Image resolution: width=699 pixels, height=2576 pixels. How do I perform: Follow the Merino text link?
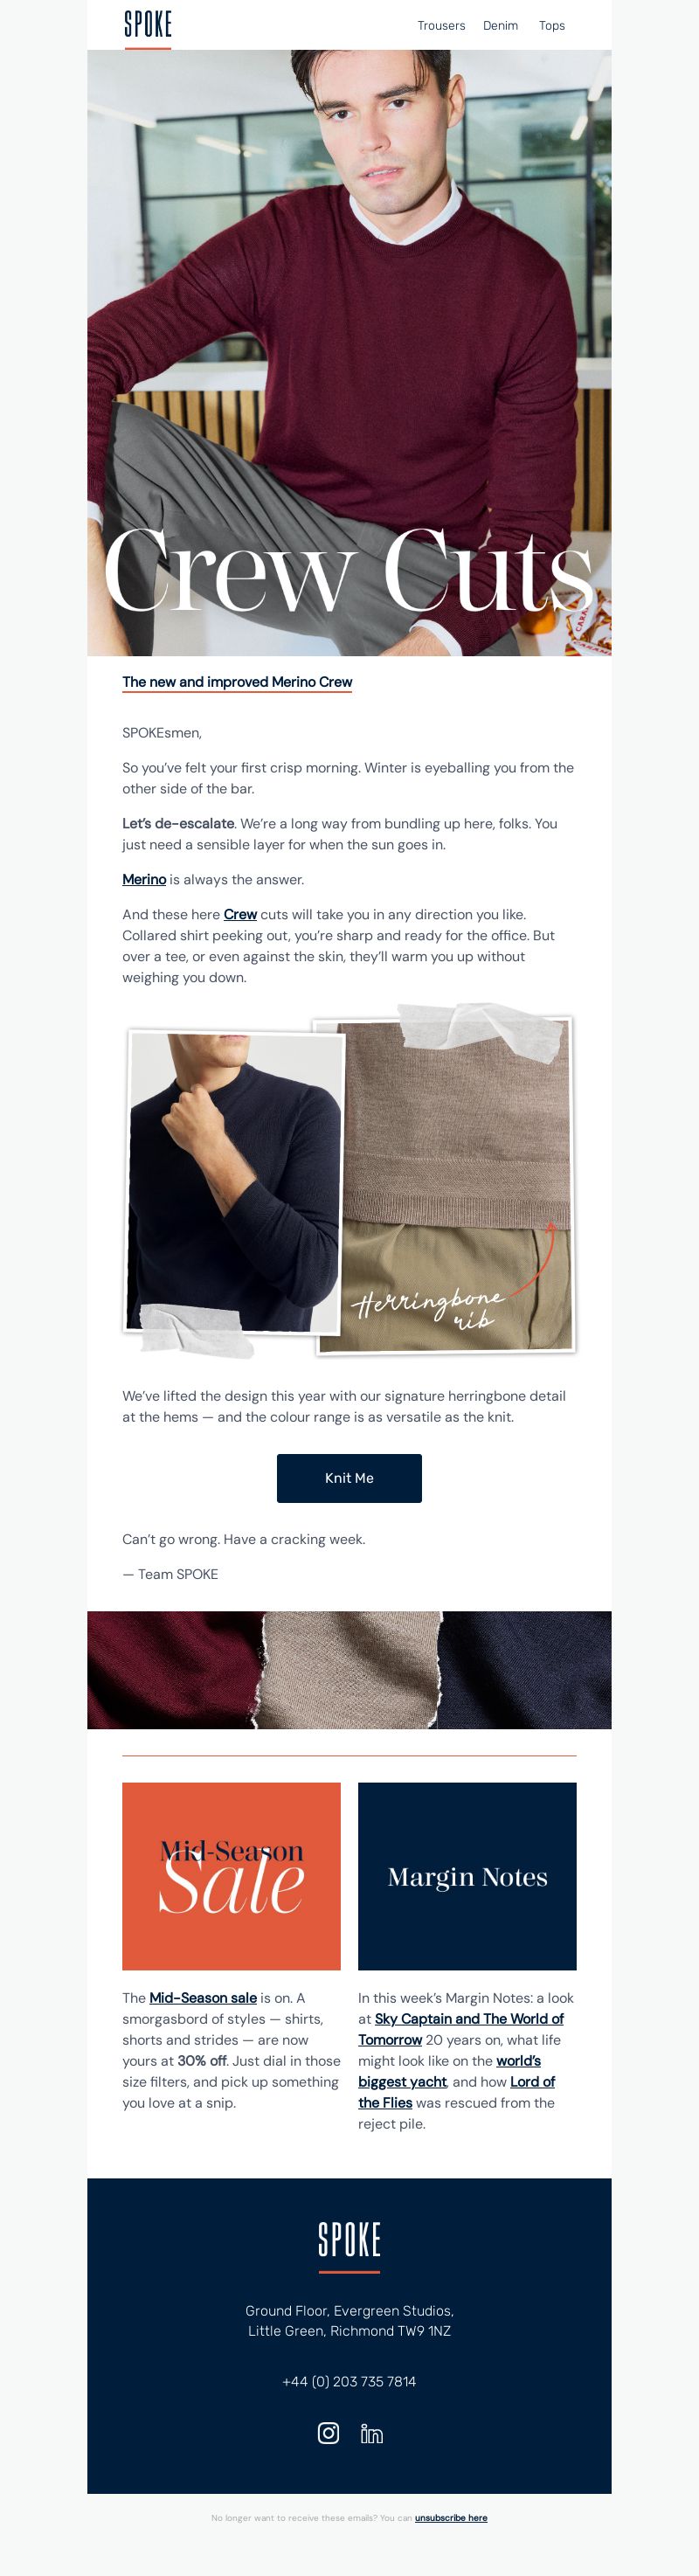(144, 879)
